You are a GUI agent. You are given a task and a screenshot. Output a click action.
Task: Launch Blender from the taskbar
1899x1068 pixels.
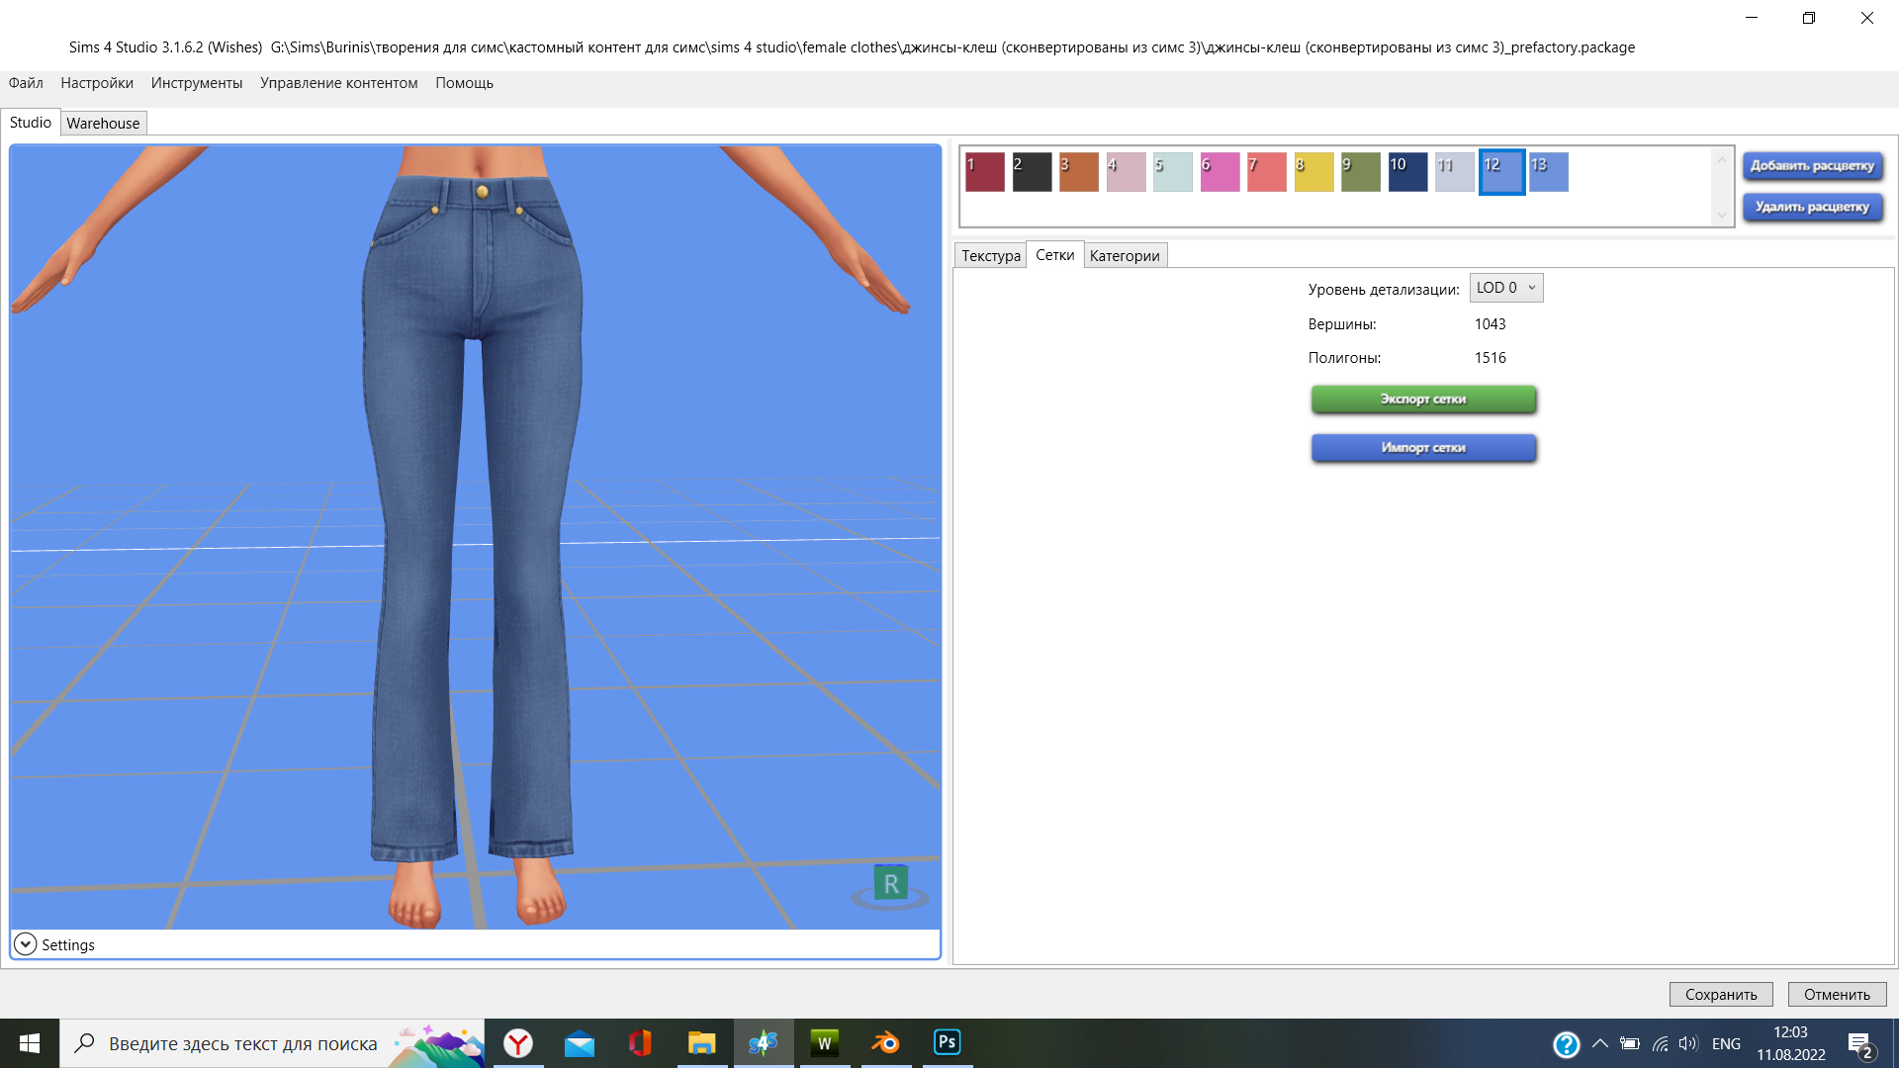click(x=885, y=1043)
